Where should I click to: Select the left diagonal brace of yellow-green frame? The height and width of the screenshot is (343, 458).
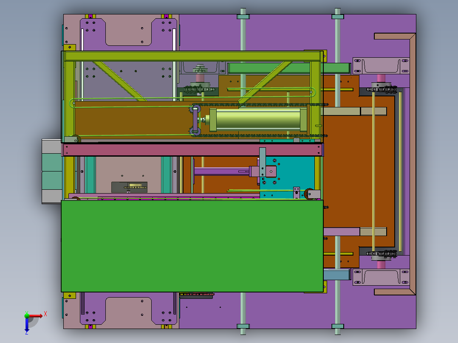[x=120, y=81]
